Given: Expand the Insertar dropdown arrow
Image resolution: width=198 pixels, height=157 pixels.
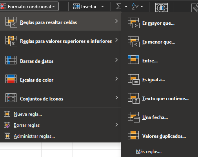Looking at the screenshot, I should click(102, 6).
